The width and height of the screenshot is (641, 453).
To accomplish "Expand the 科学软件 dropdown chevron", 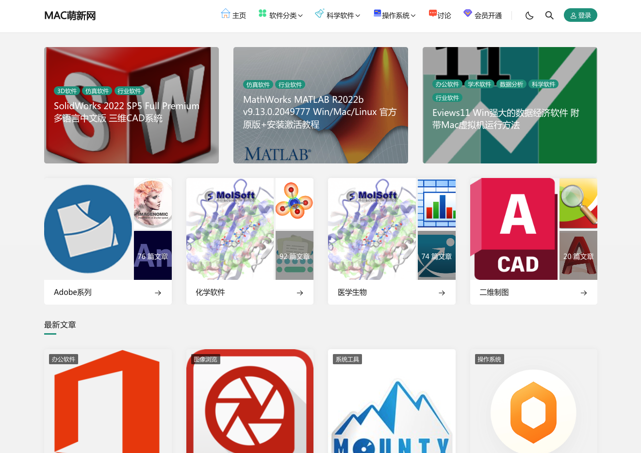I will tap(358, 16).
